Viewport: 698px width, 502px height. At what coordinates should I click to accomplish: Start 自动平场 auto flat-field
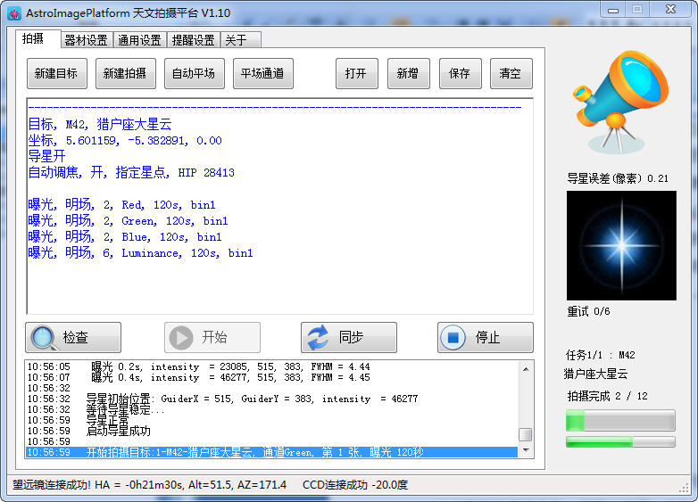point(194,74)
